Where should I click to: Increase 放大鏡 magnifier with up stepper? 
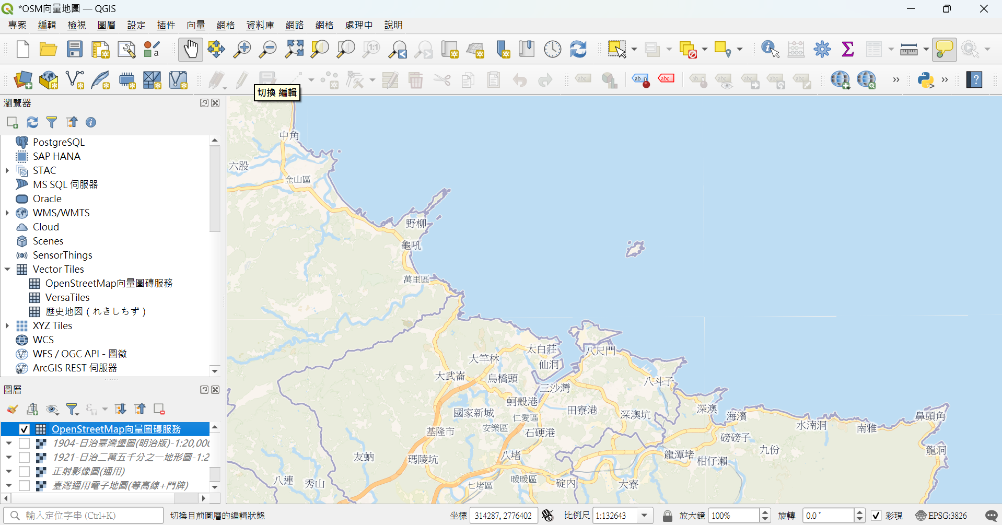click(x=765, y=512)
